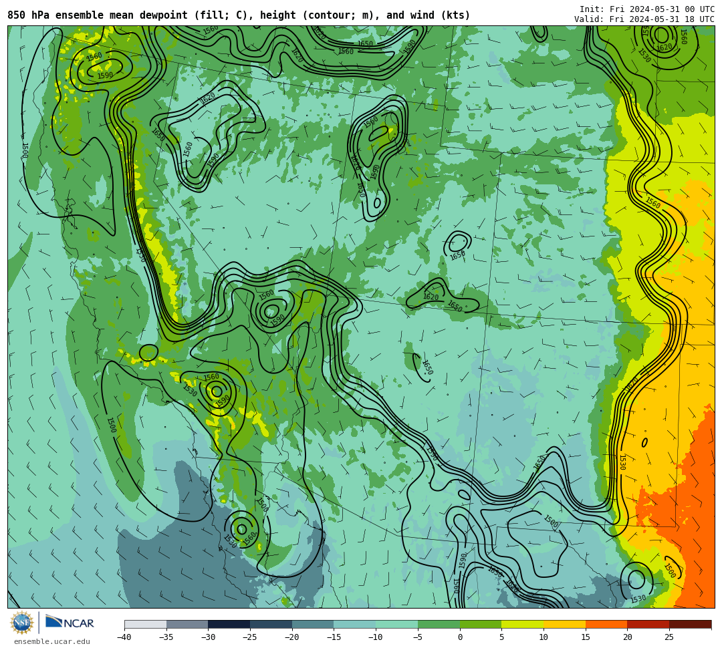
Task: Click the colorbar tick label 15
Action: click(x=586, y=637)
